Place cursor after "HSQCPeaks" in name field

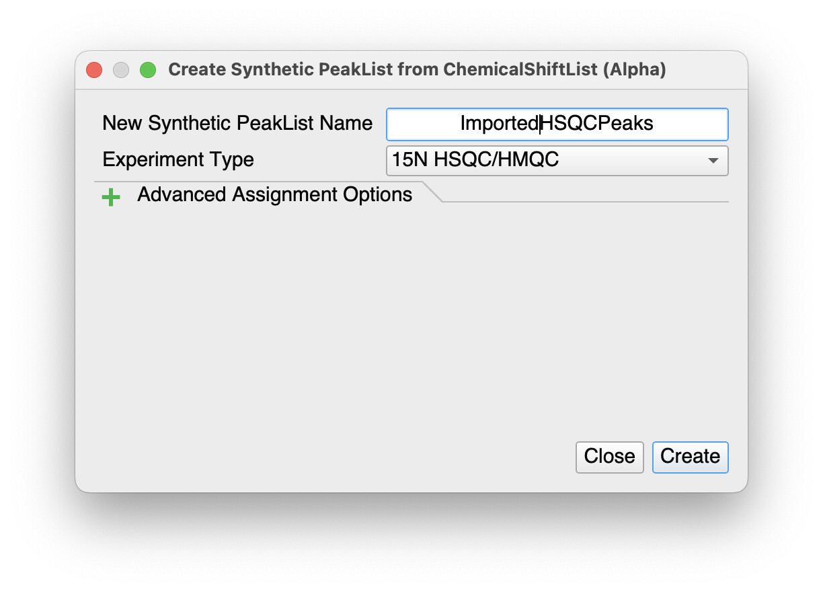click(x=654, y=124)
